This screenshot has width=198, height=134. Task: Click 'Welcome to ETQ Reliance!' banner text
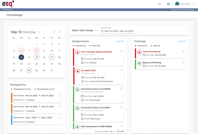[x=183, y=10]
